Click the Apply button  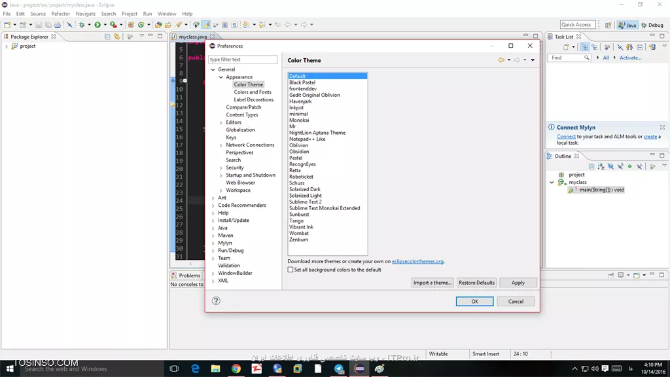(518, 283)
